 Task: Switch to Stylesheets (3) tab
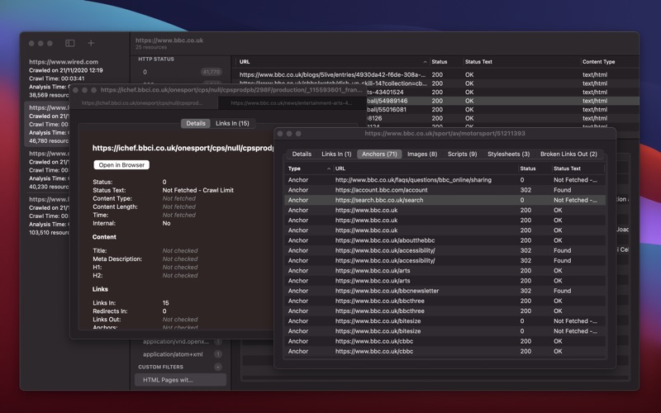508,154
